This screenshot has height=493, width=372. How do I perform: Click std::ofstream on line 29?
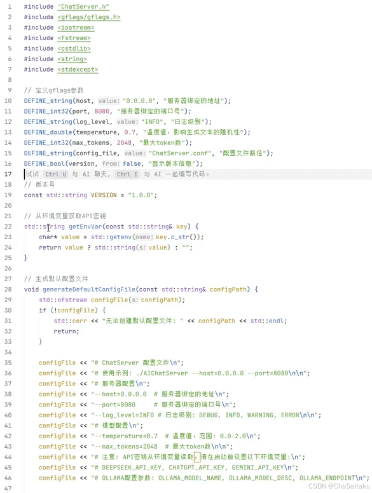[63, 300]
